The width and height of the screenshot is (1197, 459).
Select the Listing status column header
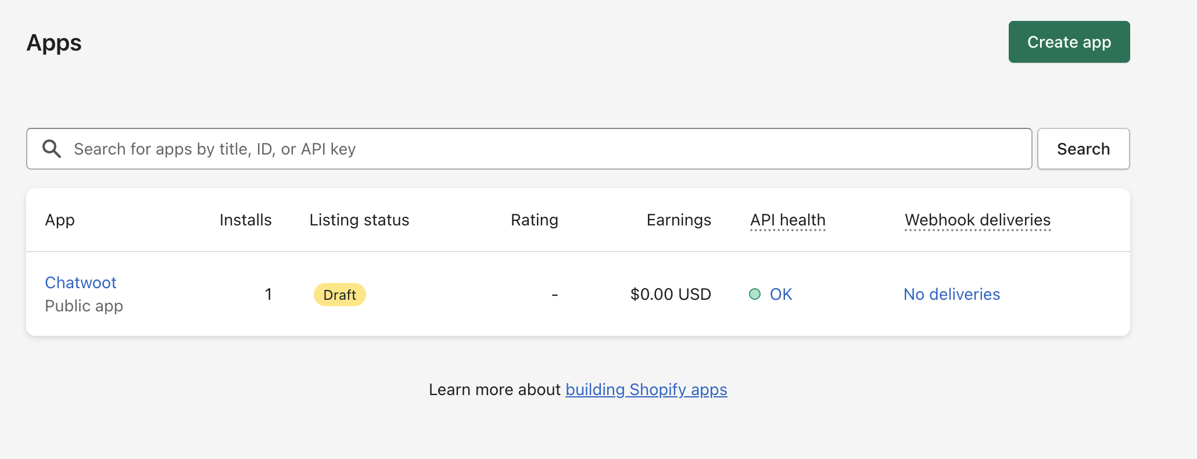click(359, 220)
